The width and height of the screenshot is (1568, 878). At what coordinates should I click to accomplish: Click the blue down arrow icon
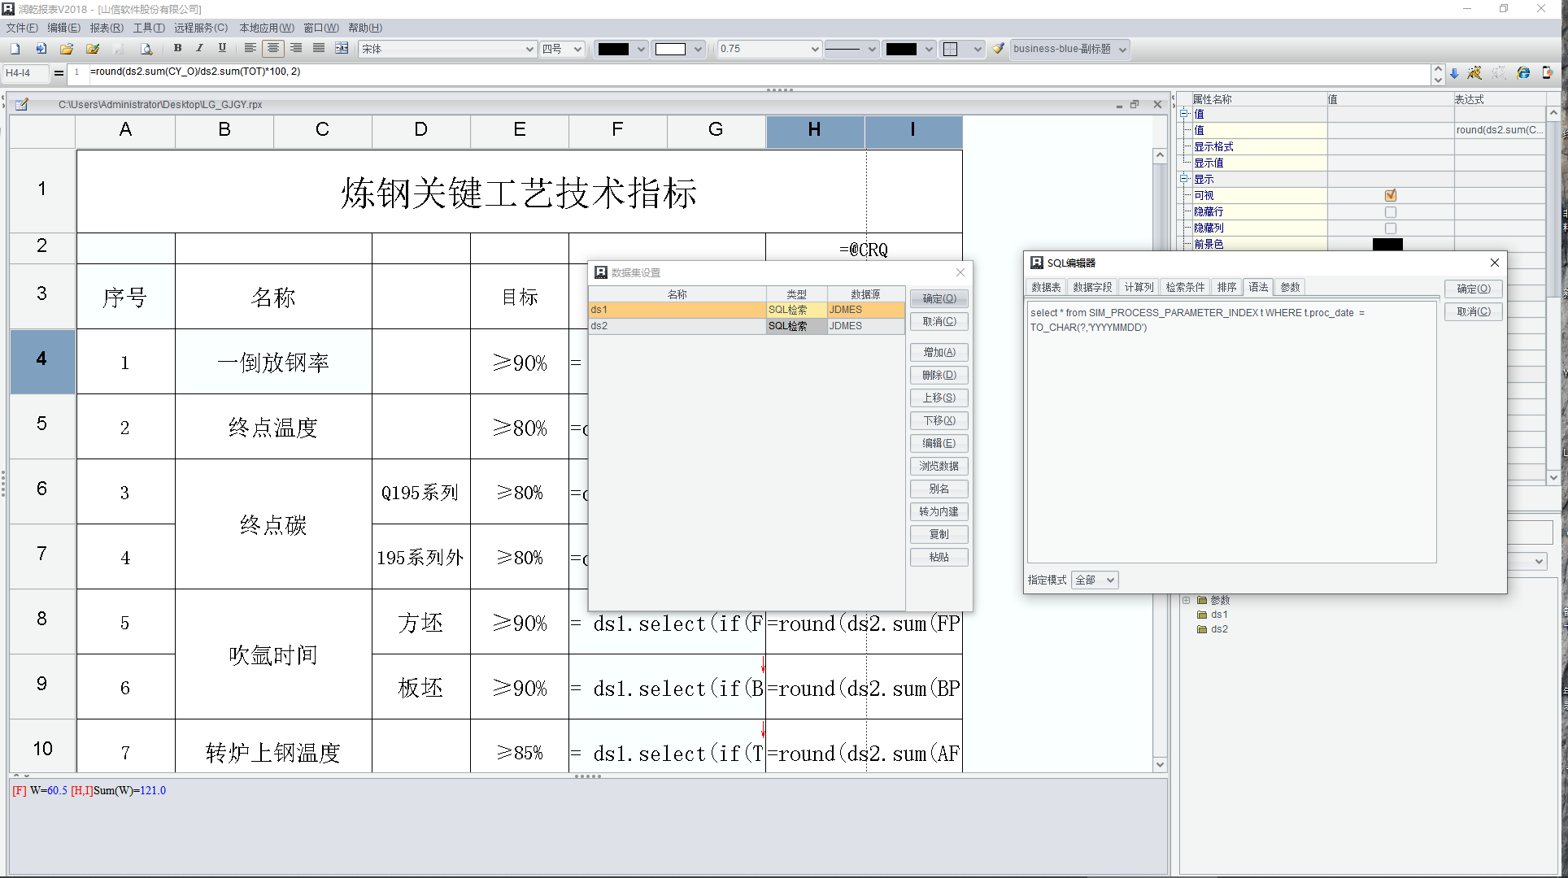(1454, 73)
